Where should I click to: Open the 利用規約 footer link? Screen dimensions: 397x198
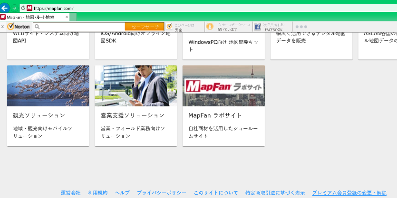tap(97, 193)
